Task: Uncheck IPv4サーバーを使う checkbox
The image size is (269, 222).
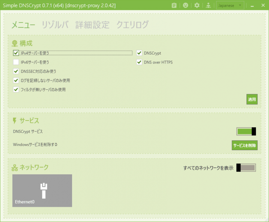Action: (x=16, y=53)
